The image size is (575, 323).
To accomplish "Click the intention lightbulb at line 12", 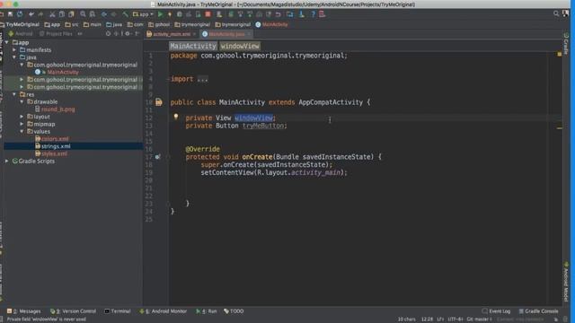I will coord(176,117).
